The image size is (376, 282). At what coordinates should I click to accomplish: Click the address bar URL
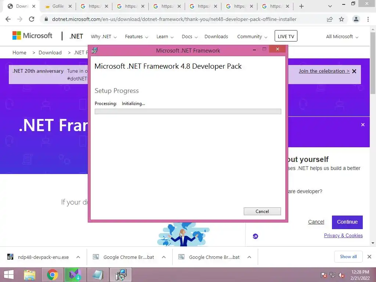click(174, 19)
